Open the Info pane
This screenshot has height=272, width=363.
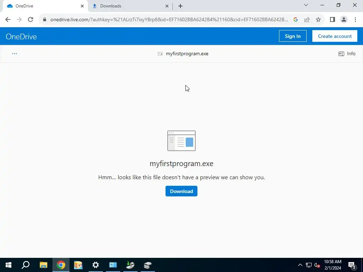(347, 54)
